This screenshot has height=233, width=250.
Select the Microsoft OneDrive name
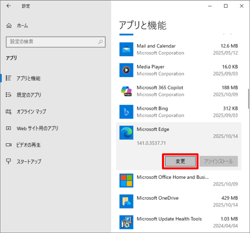[157, 198]
